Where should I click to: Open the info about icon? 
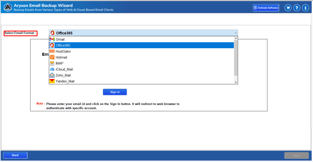click(x=305, y=8)
